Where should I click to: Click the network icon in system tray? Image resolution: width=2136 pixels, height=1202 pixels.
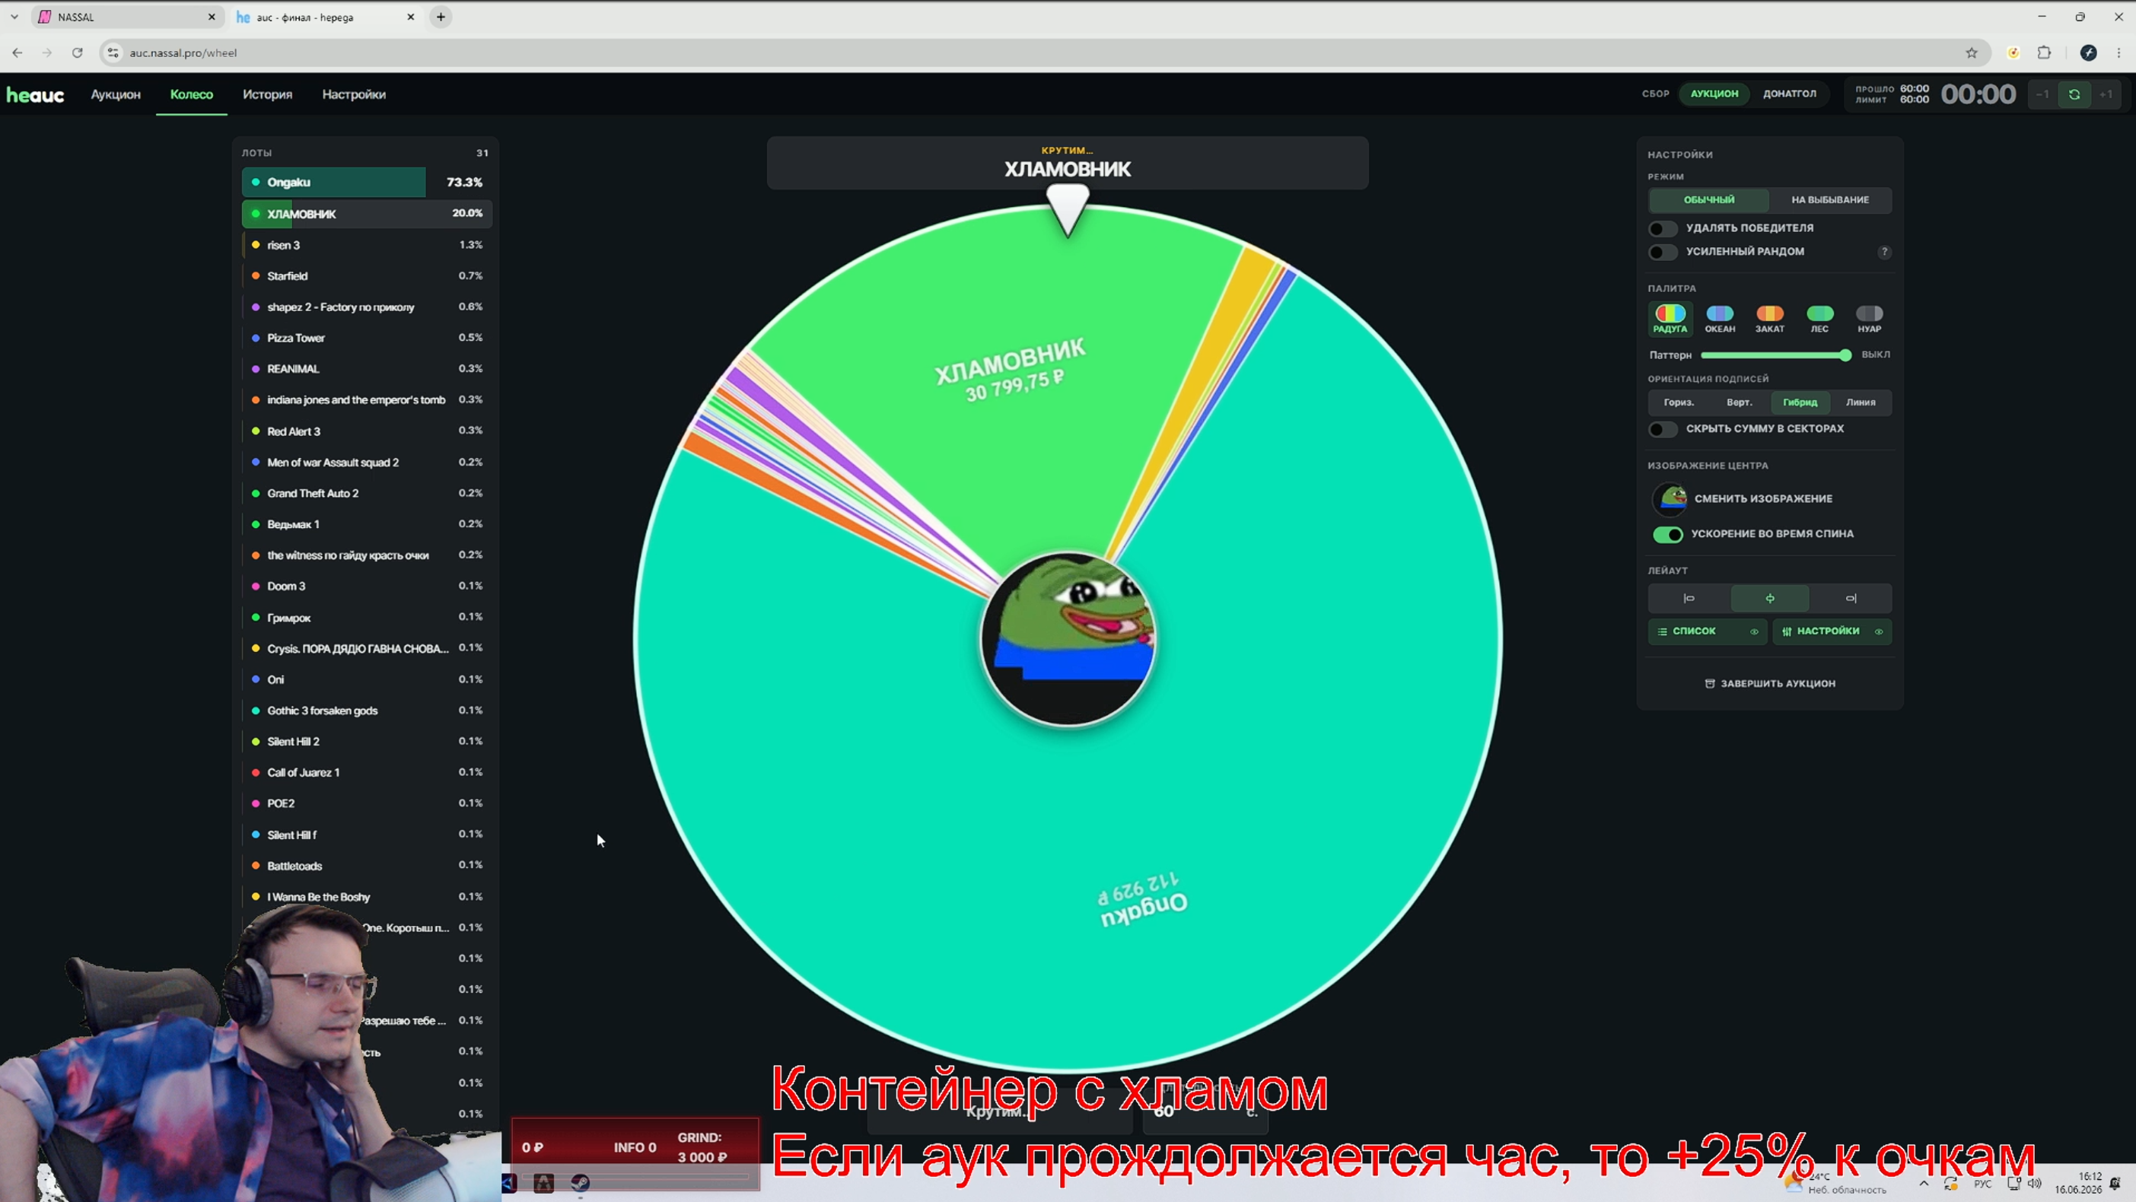[x=2013, y=1183]
